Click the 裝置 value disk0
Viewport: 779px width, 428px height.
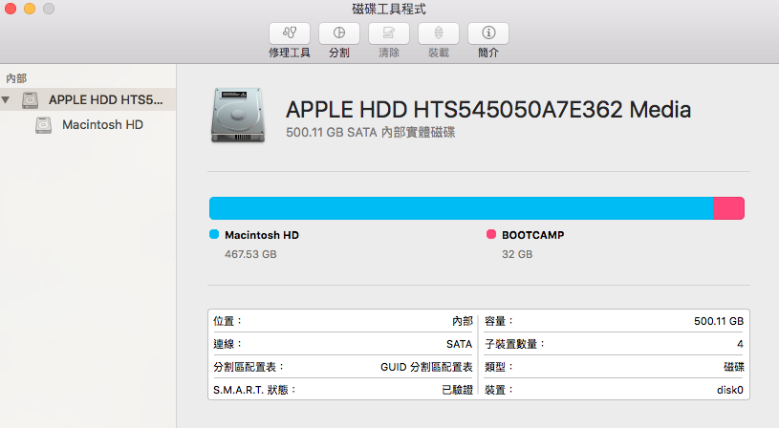point(730,390)
